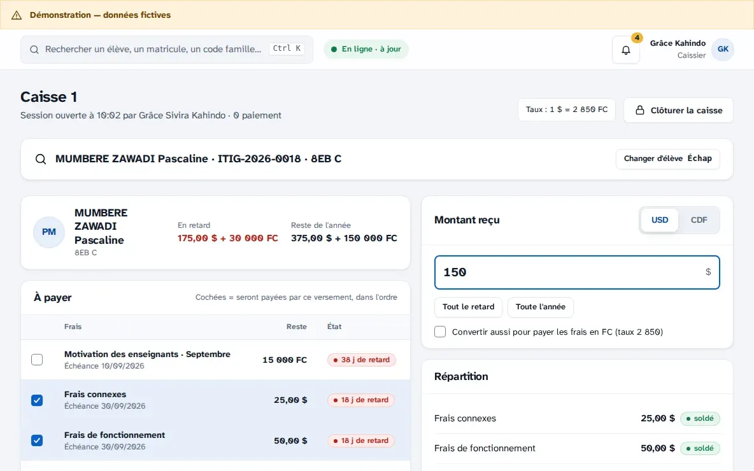The height and width of the screenshot is (471, 754).
Task: Open notifications via the bell icon
Action: 625,50
